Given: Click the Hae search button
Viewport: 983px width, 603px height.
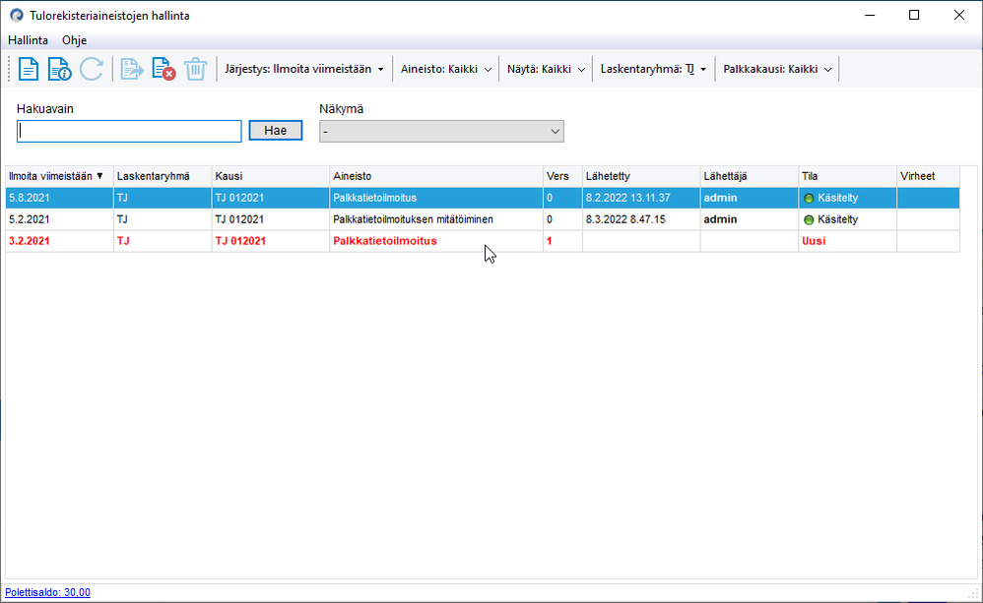Looking at the screenshot, I should point(275,130).
